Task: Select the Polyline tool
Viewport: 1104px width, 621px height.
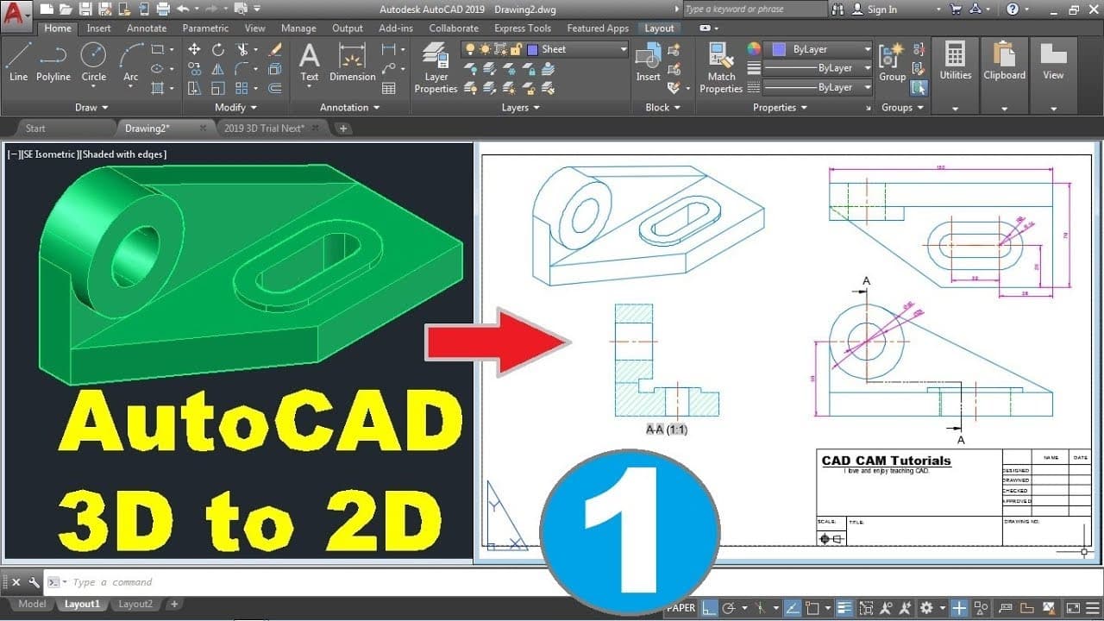Action: [x=53, y=61]
